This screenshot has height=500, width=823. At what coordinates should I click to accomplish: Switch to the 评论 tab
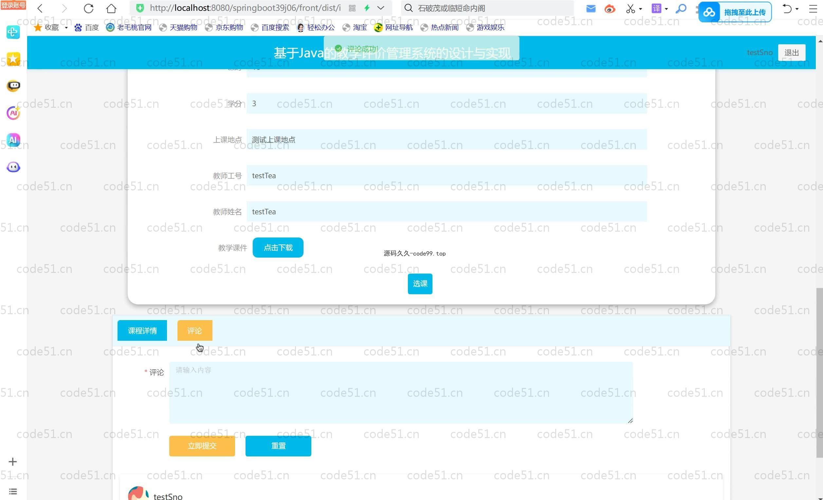[x=195, y=331]
